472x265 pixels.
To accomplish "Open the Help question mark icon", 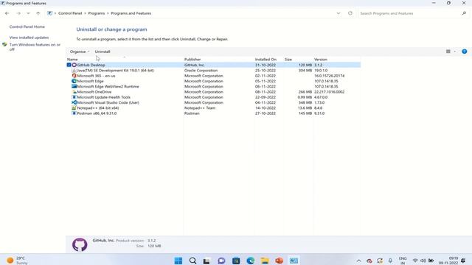I will (465, 52).
